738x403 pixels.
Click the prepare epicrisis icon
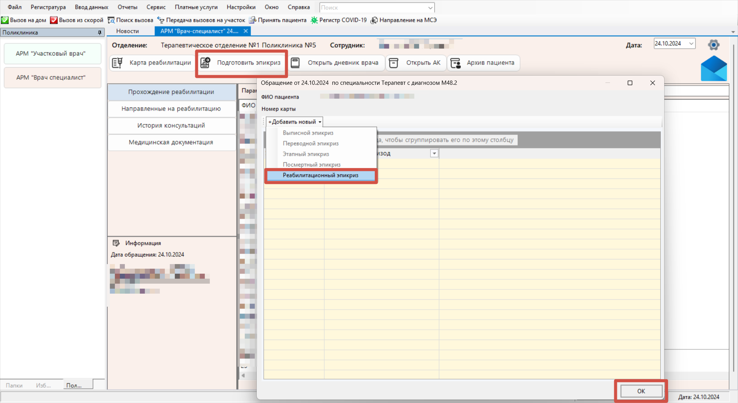point(205,63)
